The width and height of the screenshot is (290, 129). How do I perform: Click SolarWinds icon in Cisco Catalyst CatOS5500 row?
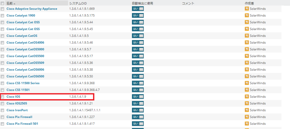pyautogui.click(x=247, y=56)
